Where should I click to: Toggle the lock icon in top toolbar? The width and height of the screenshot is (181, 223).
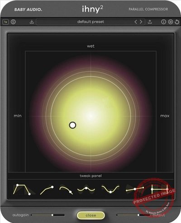click(171, 22)
